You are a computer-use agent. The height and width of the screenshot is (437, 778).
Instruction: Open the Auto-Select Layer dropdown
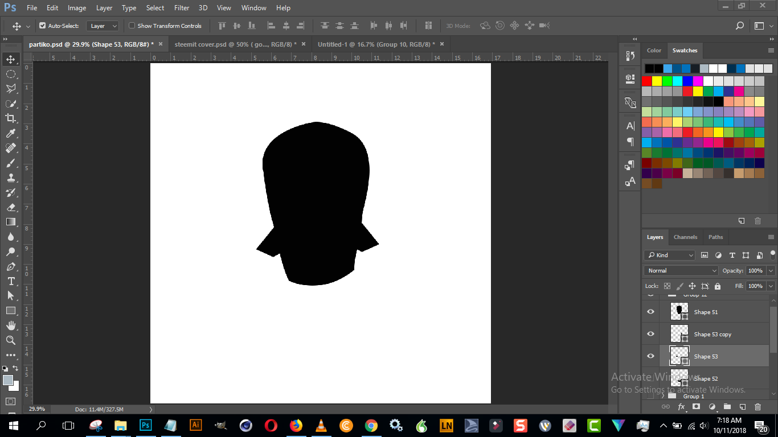click(x=103, y=26)
